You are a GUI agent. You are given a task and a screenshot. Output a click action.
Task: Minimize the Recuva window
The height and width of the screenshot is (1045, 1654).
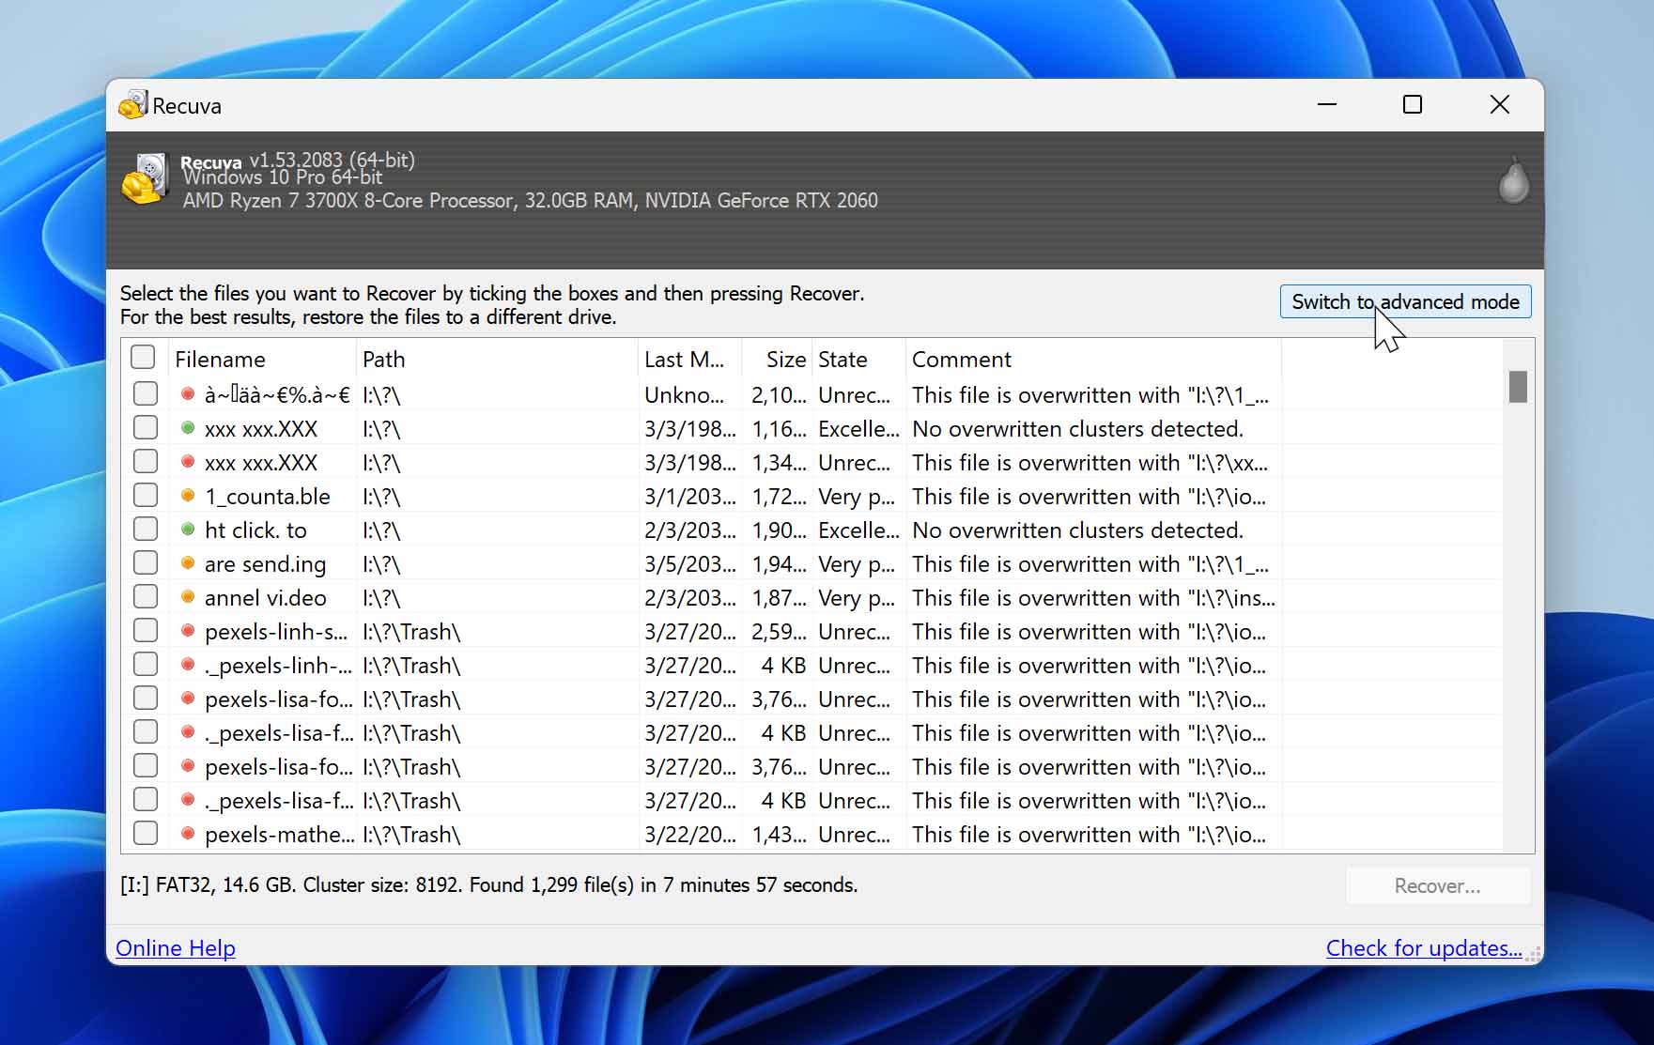click(x=1327, y=104)
